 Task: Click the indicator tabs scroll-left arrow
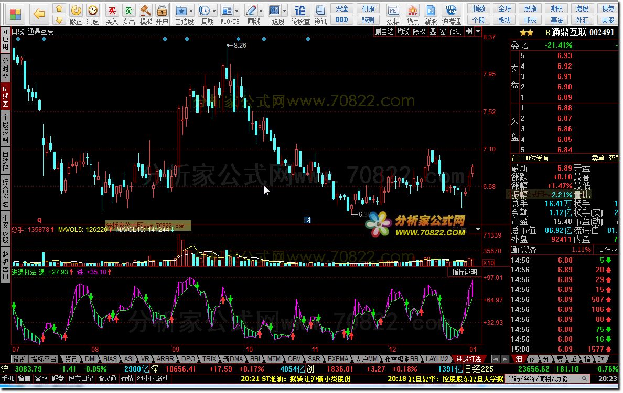click(x=496, y=359)
